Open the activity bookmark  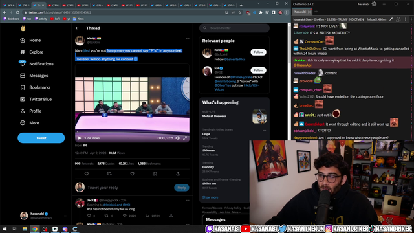click(41, 19)
